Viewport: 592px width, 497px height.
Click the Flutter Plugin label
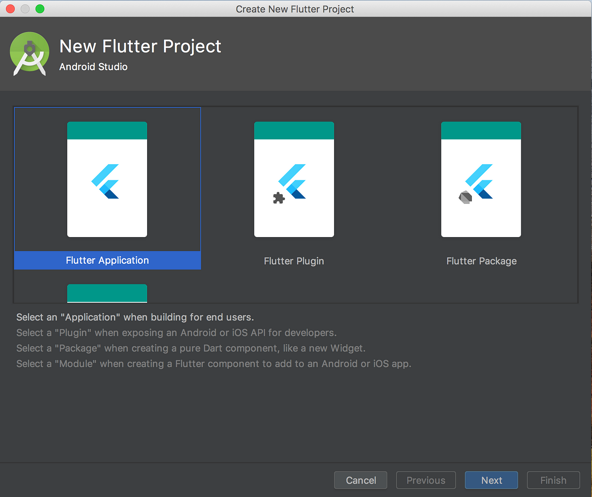294,261
